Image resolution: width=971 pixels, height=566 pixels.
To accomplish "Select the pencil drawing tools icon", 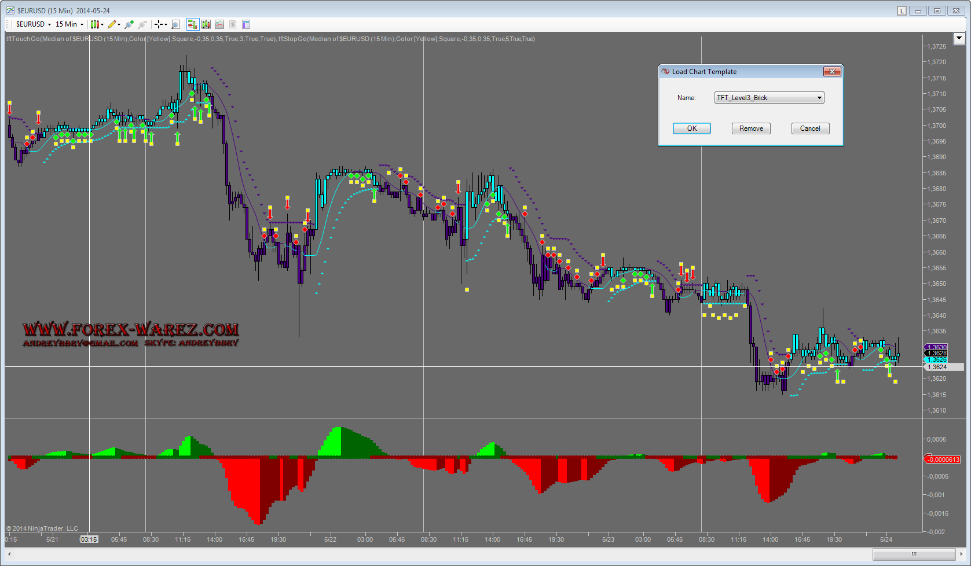I will click(x=112, y=24).
